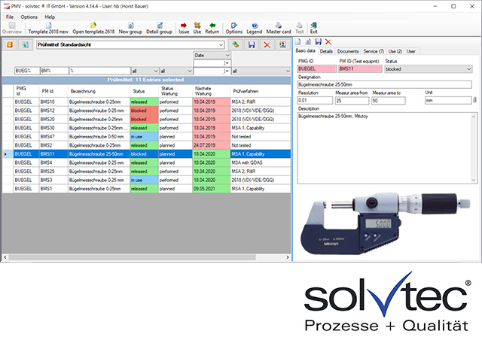Open the Legend help icon
This screenshot has height=340, width=482.
click(254, 29)
